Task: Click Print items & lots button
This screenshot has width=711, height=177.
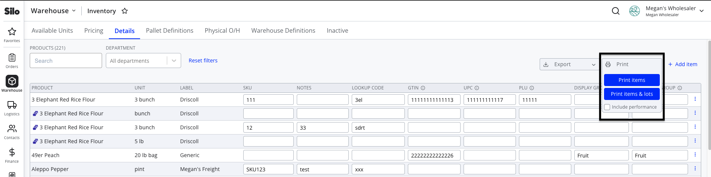Action: (632, 94)
